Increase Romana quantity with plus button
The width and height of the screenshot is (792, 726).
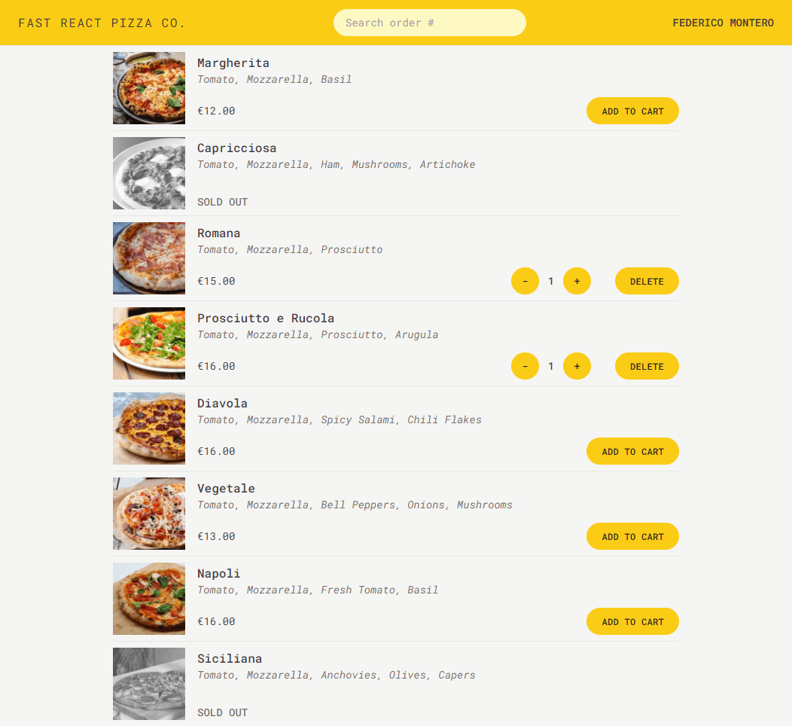[577, 281]
